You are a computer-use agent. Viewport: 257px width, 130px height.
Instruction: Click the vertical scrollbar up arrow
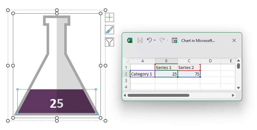tap(238, 61)
